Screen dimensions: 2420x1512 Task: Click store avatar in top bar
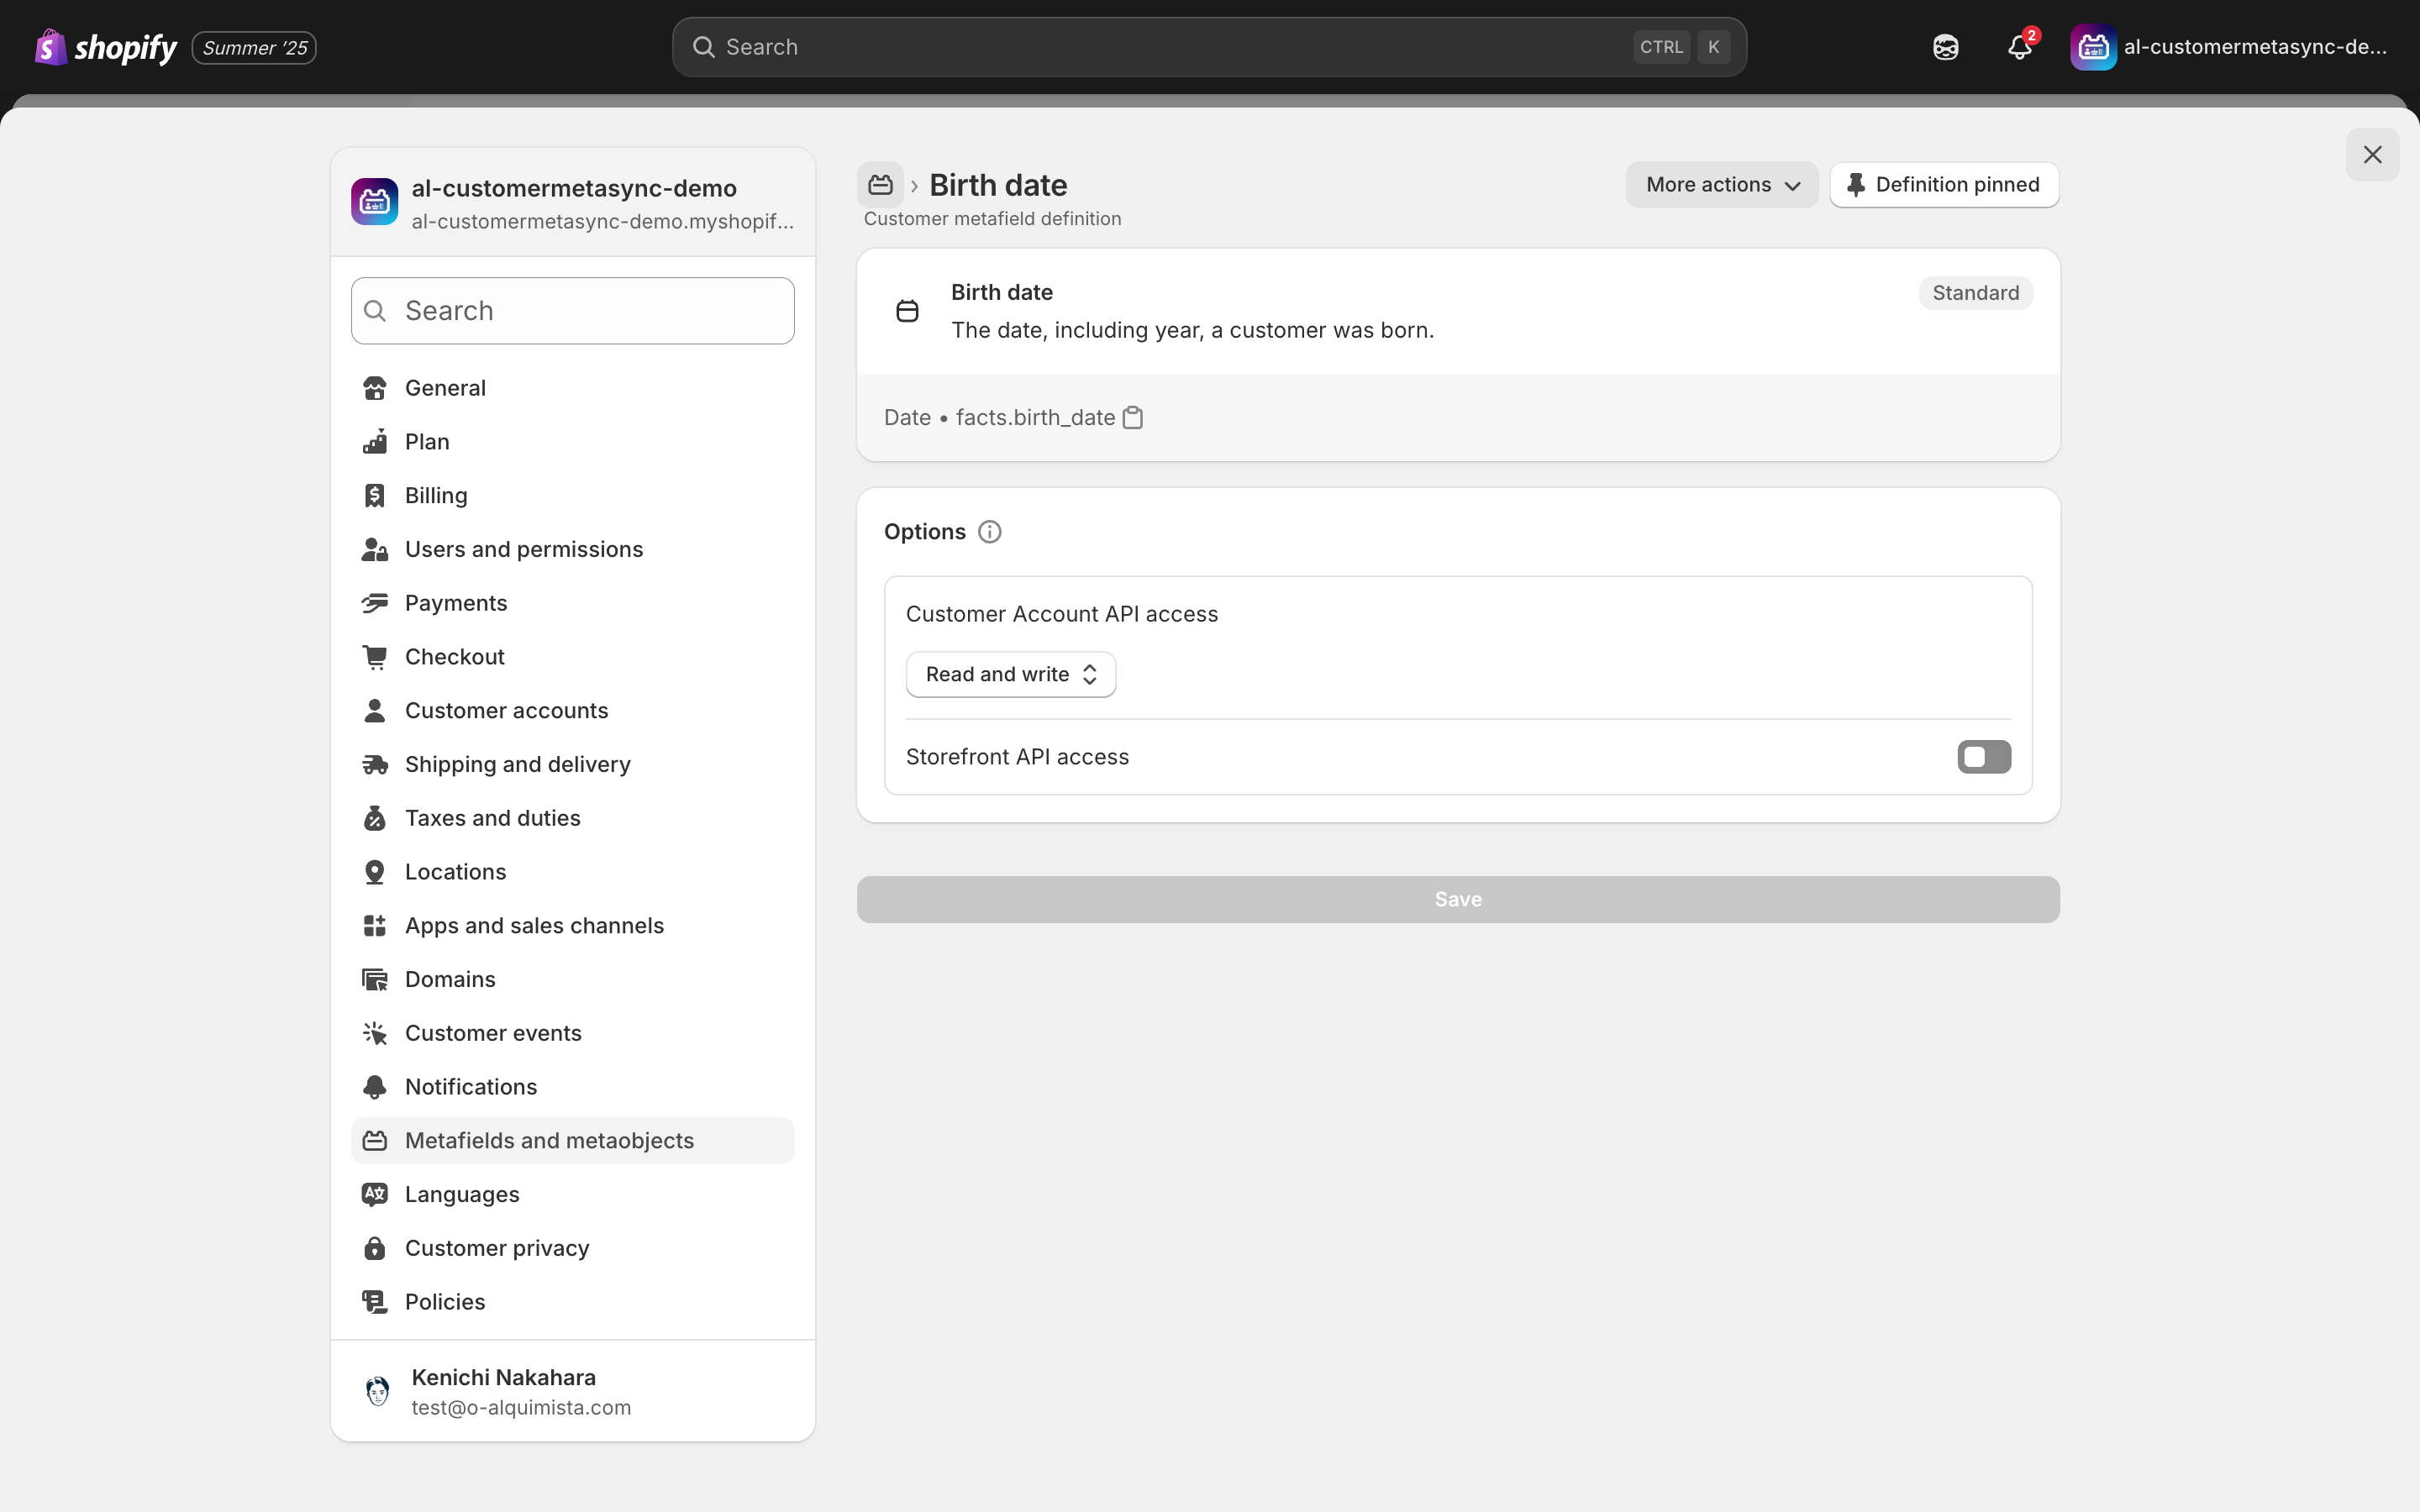click(2093, 47)
